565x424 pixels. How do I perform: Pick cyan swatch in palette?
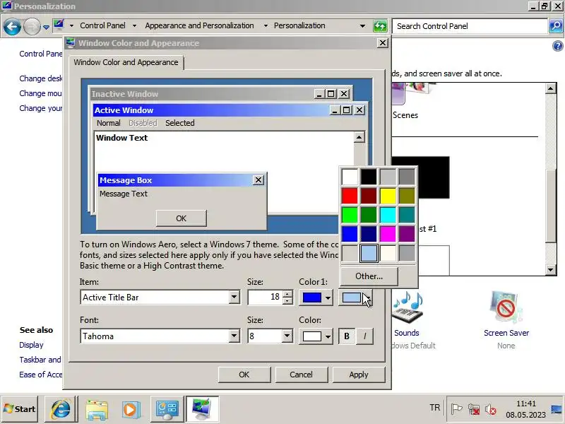tap(388, 215)
